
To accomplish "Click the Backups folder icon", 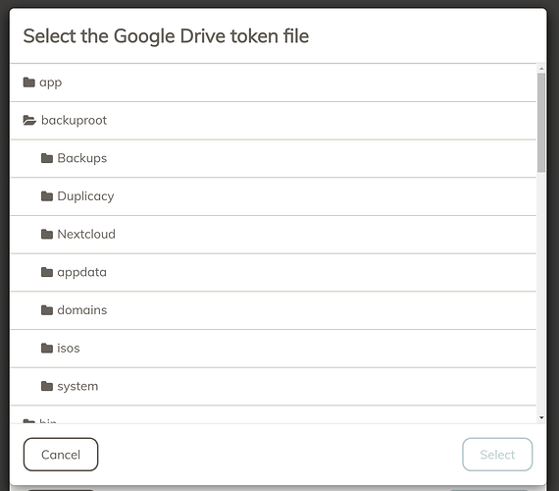I will 47,158.
